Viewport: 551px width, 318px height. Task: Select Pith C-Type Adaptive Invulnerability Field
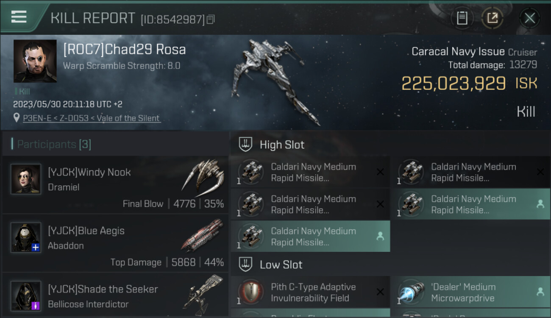point(310,292)
